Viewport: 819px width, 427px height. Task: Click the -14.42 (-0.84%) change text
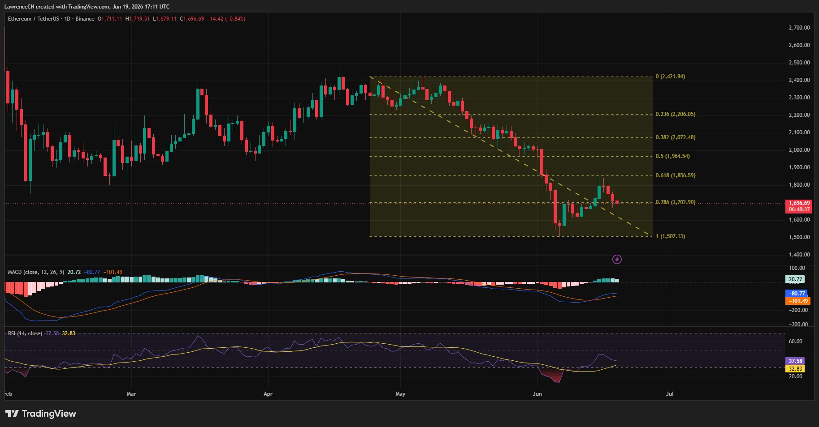[x=226, y=19]
